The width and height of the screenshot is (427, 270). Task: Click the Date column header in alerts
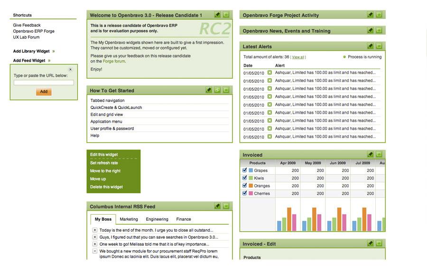(x=248, y=65)
